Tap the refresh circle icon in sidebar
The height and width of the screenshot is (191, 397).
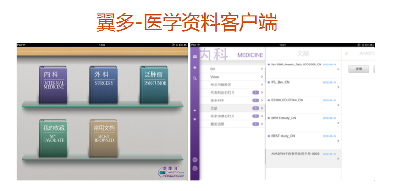coord(195,169)
